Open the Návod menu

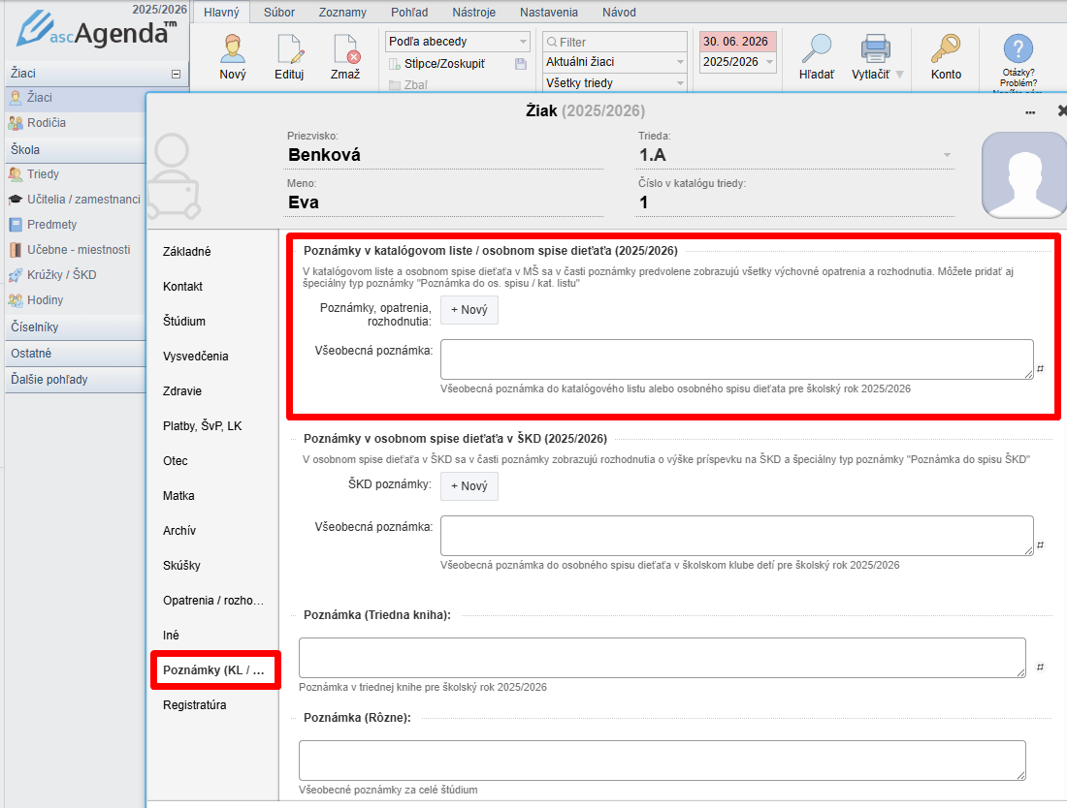(619, 13)
